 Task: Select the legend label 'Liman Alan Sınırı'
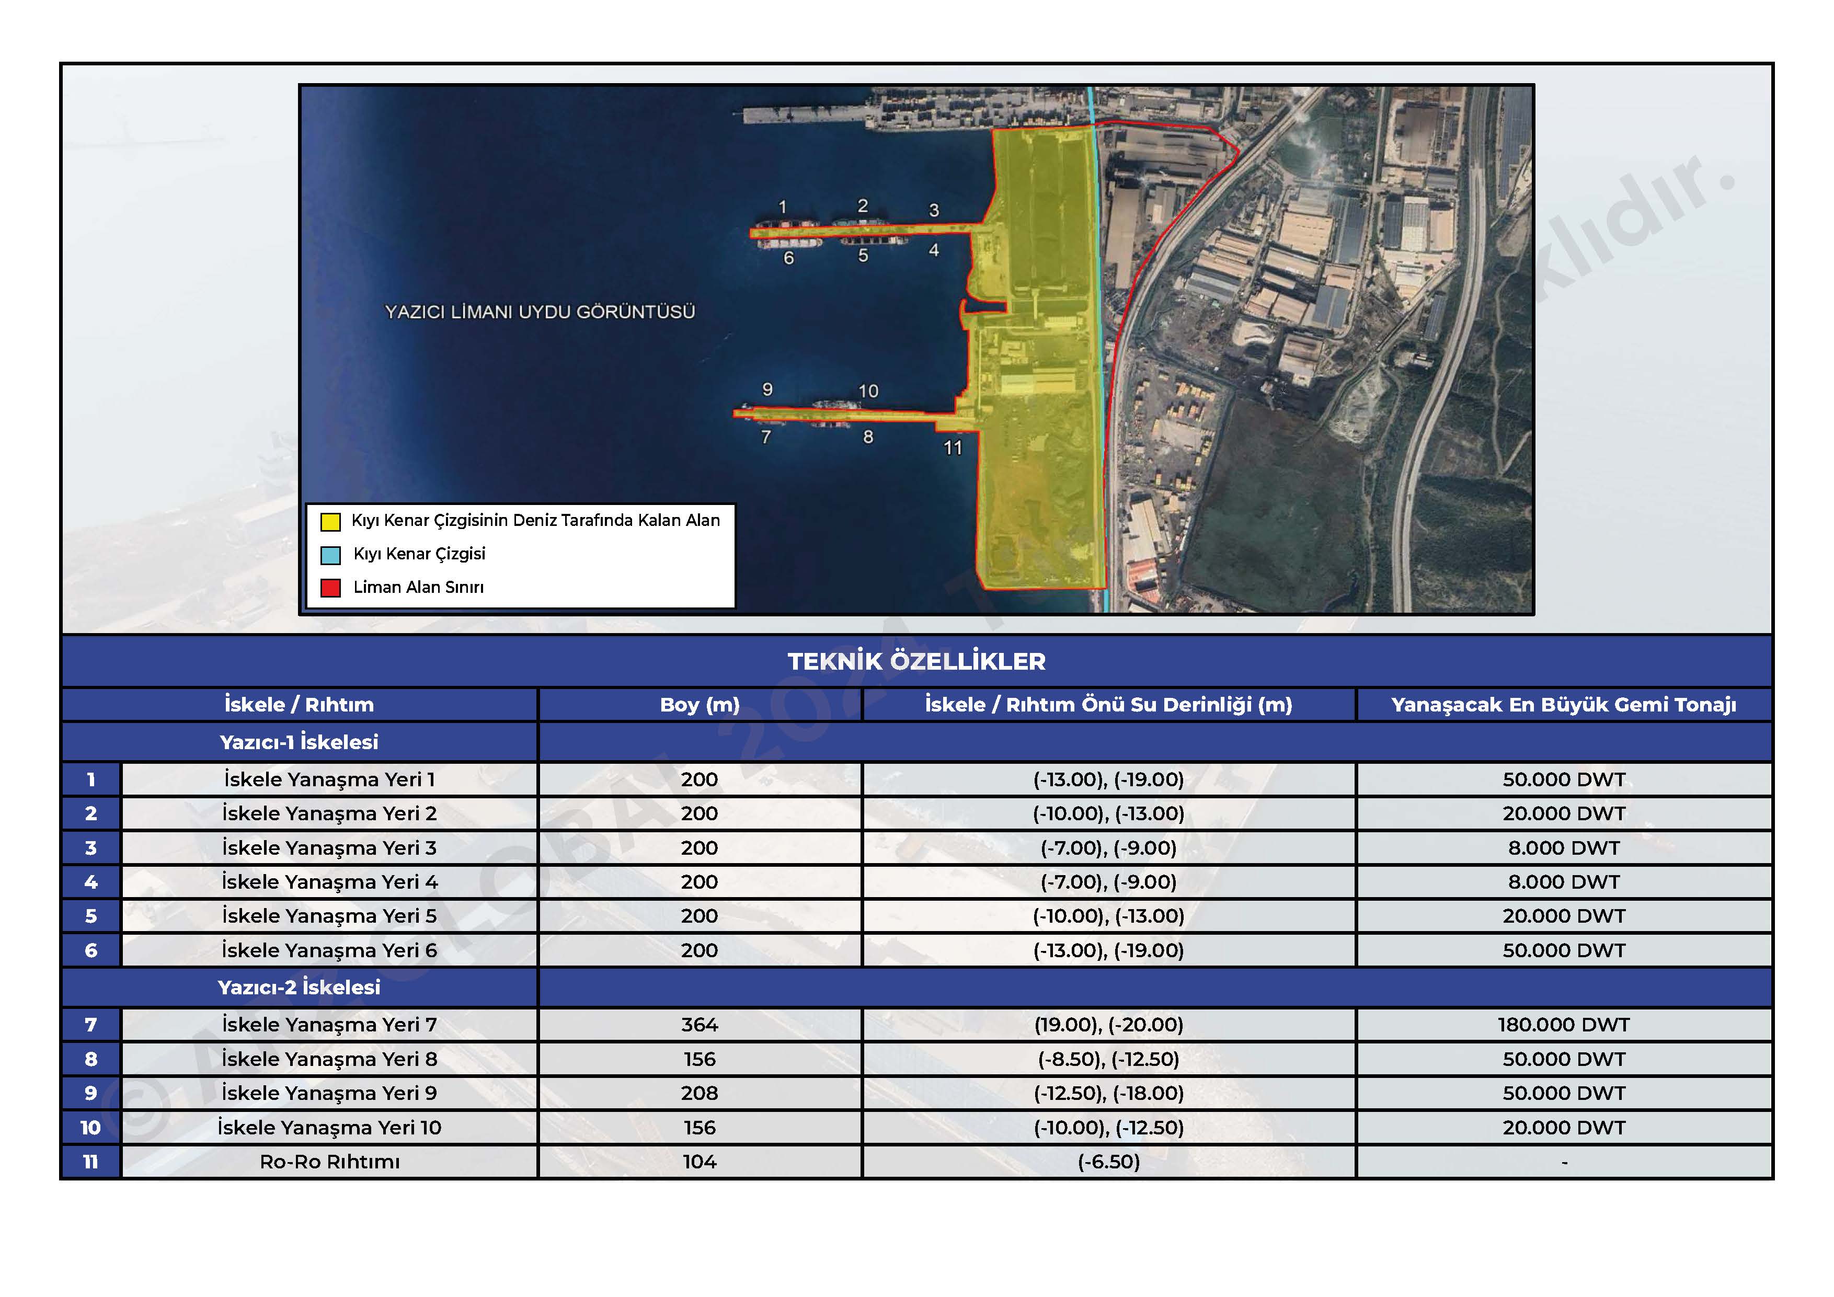point(419,588)
